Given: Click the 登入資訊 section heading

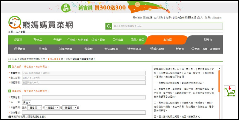Looking at the screenshot, I should [17, 67].
